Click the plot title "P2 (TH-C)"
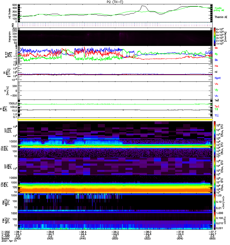Screen dimensions: 230x245 [115, 2]
